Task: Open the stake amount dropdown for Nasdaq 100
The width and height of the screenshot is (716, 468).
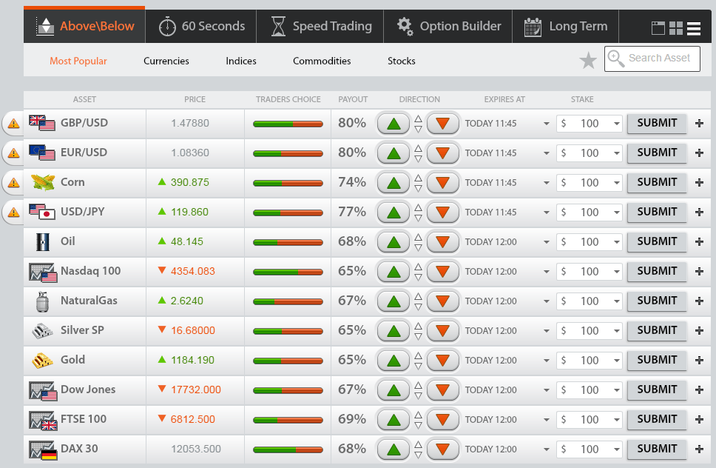Action: pyautogui.click(x=615, y=271)
